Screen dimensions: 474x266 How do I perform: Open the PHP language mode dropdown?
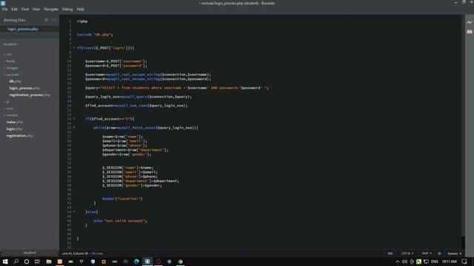[427, 253]
